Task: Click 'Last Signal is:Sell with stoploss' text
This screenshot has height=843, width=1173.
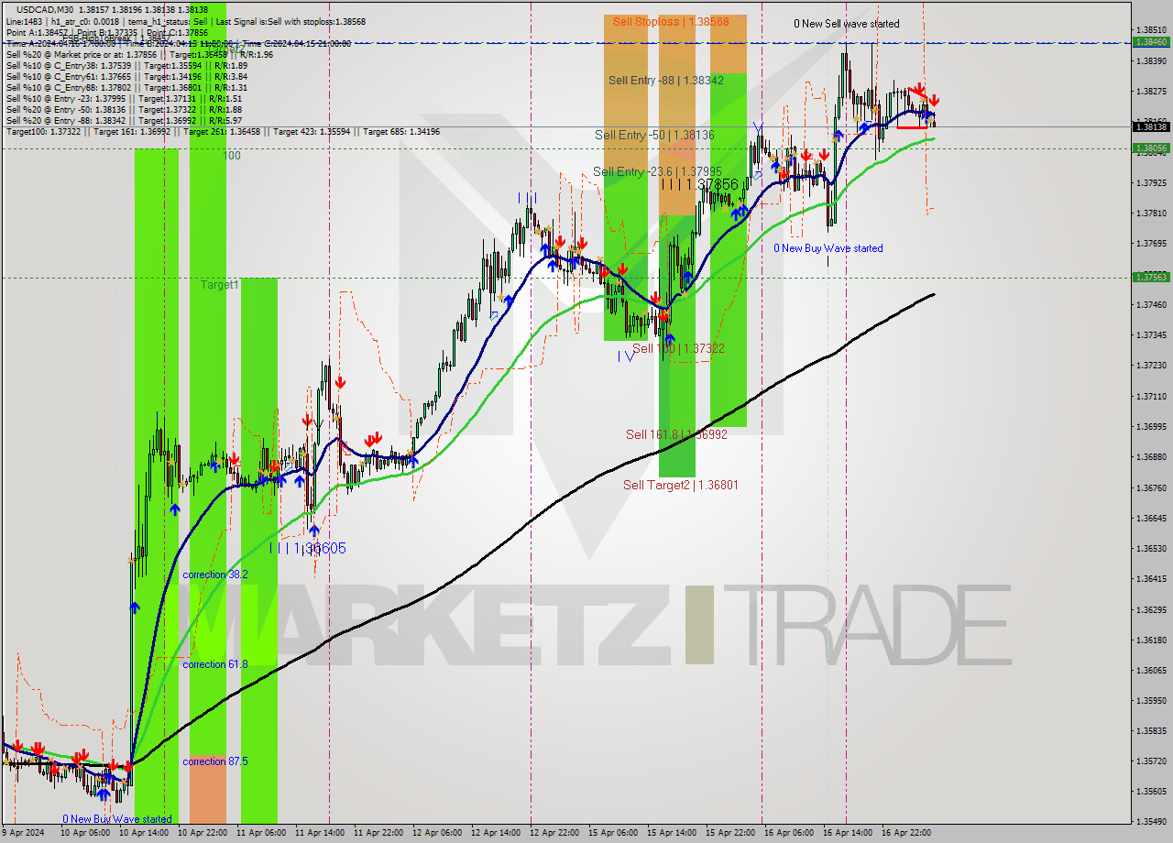Action: 274,21
